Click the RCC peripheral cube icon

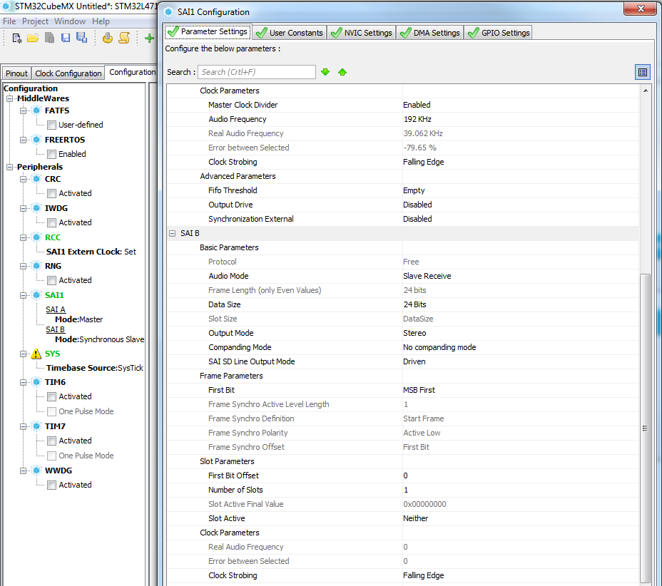pyautogui.click(x=36, y=237)
